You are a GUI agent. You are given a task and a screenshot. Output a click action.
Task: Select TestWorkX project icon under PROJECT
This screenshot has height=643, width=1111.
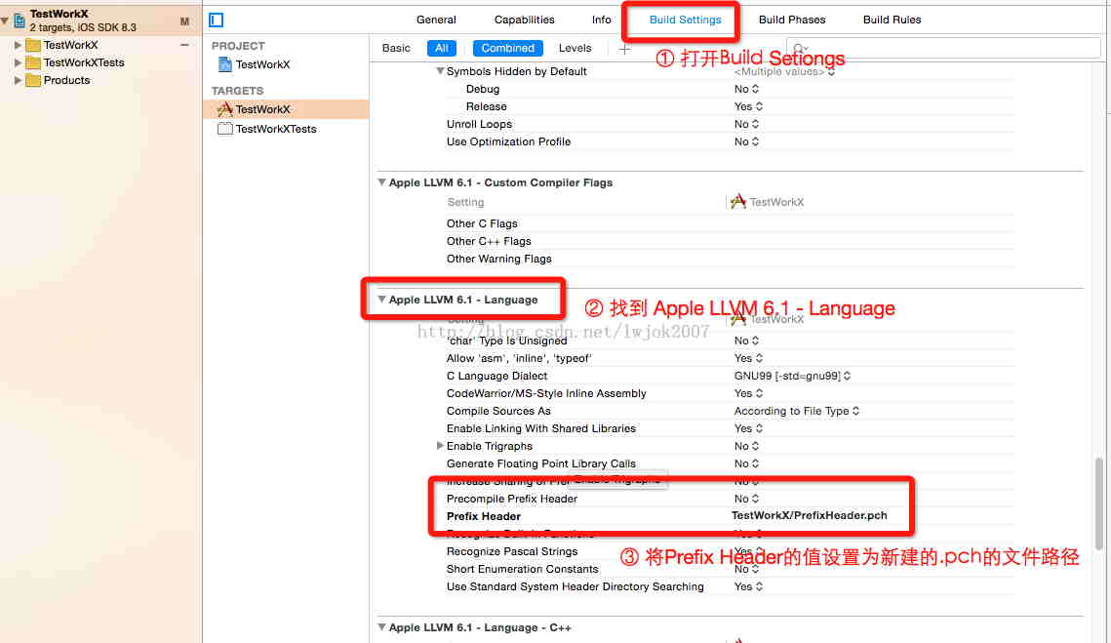[224, 64]
